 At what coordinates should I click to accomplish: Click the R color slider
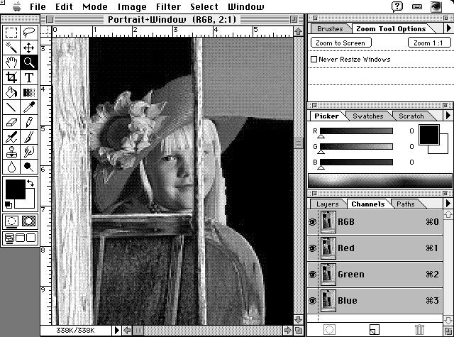356,131
